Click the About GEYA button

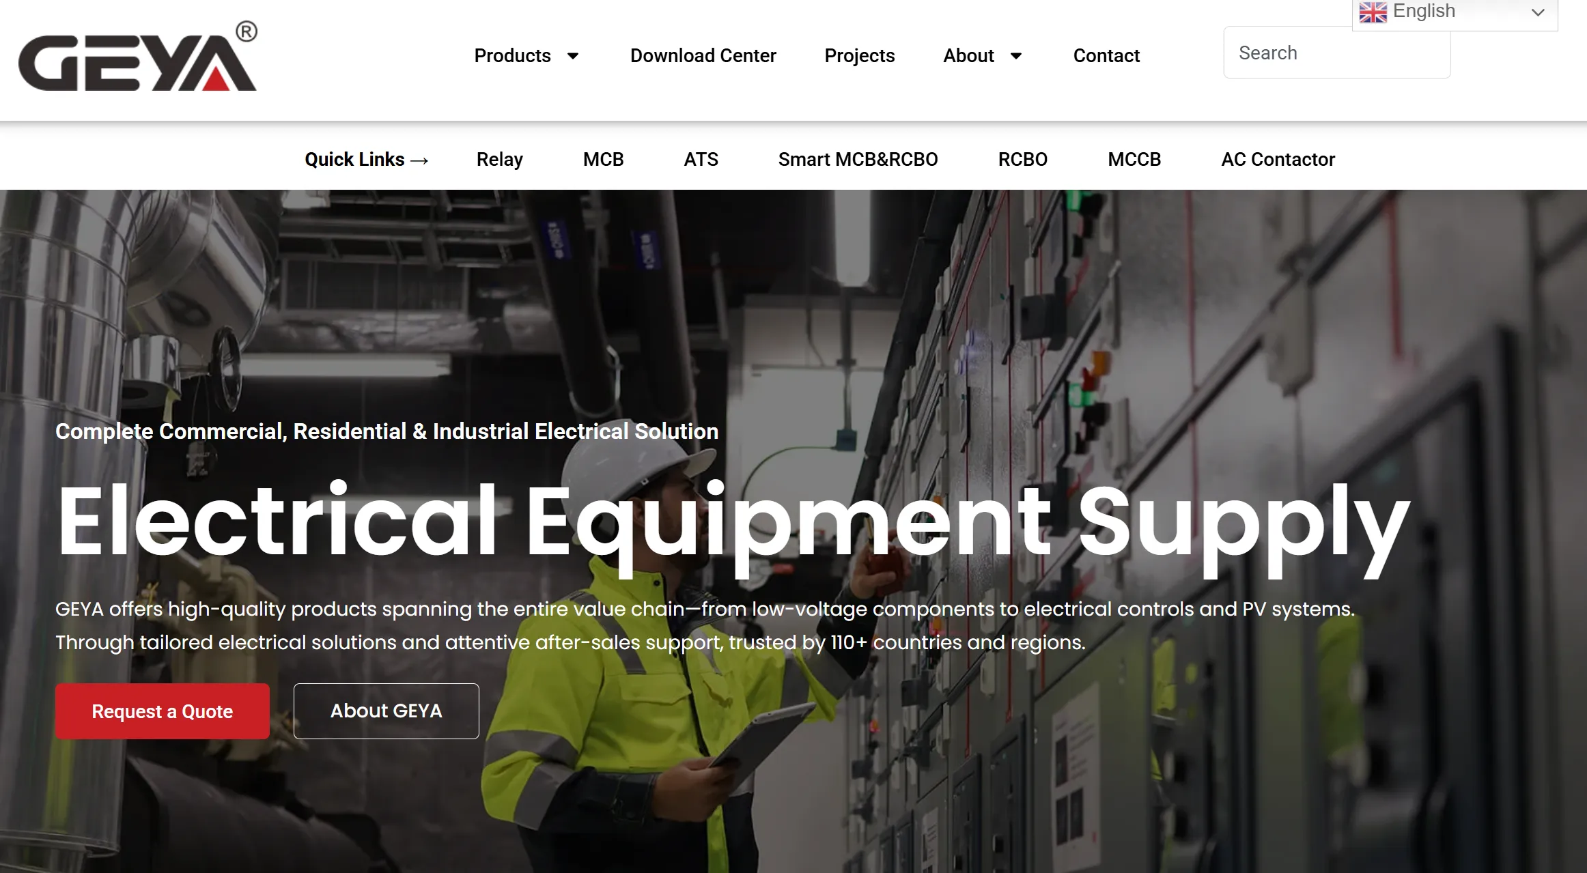click(x=387, y=711)
